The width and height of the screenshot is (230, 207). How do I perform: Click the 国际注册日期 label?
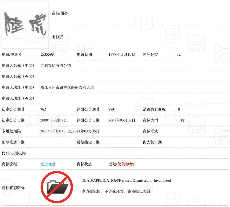click(13, 142)
